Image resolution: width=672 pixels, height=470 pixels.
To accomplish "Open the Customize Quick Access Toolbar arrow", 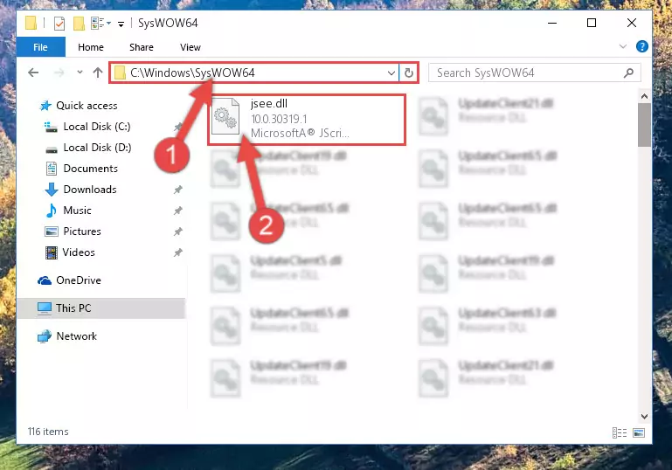I will click(121, 24).
